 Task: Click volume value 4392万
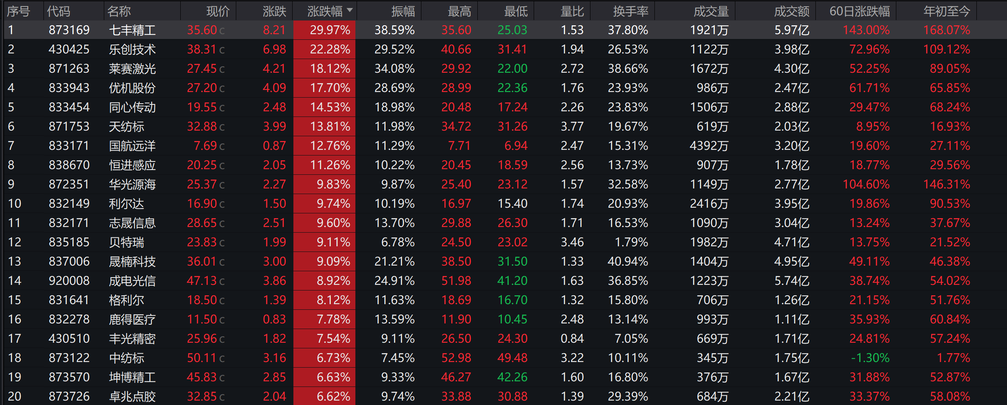point(709,146)
